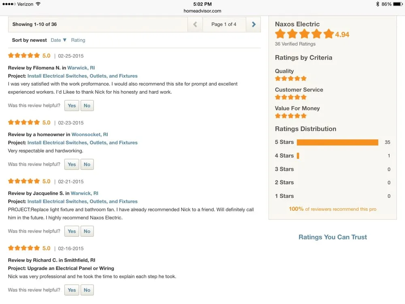Click the previous page arrow
405x304 pixels.
(195, 24)
